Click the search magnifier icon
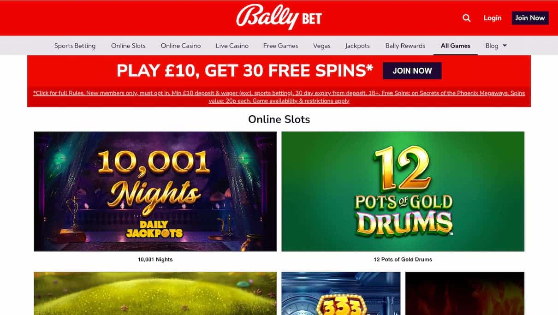 point(467,18)
